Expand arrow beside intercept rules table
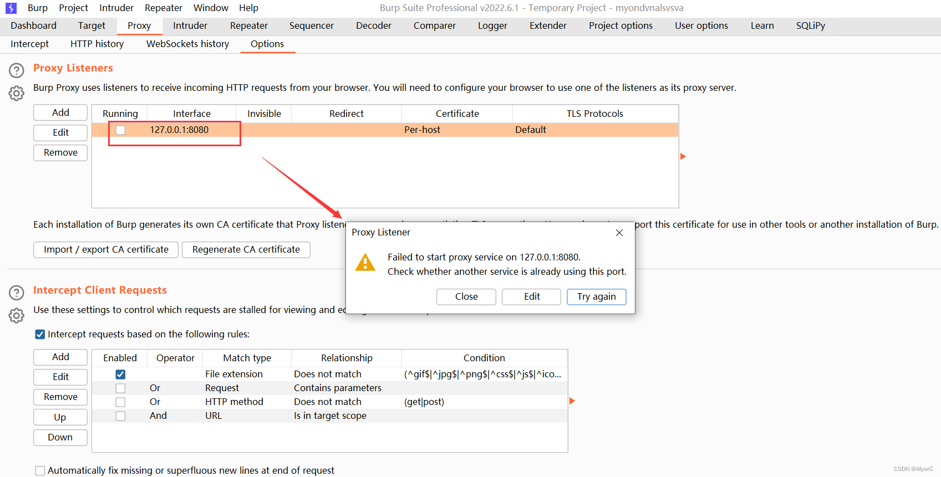Screen dimensions: 941x477 [572, 401]
